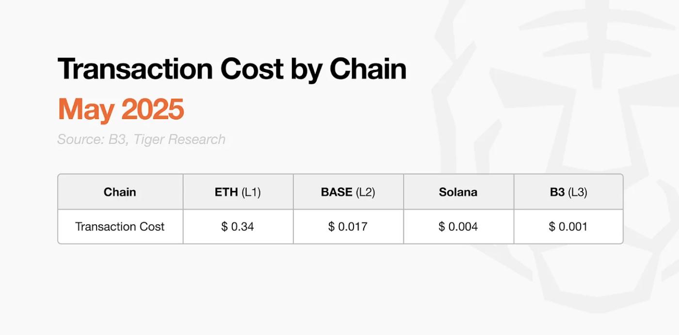Select the orange "May 2025" subtitle
The width and height of the screenshot is (679, 335).
tap(121, 109)
